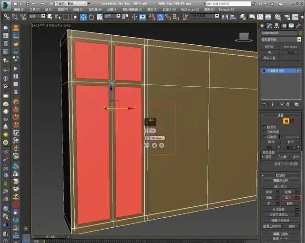Open the Modifiers menu
The image size is (305, 243).
[95, 10]
